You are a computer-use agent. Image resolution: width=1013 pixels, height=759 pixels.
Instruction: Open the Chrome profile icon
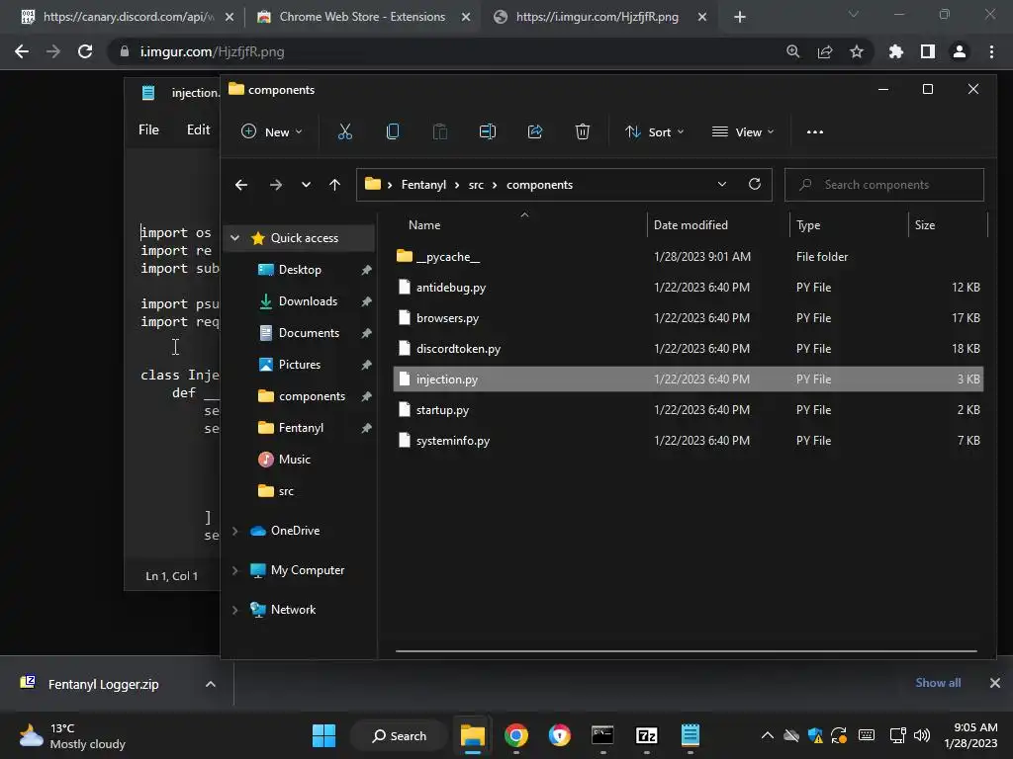tap(959, 51)
